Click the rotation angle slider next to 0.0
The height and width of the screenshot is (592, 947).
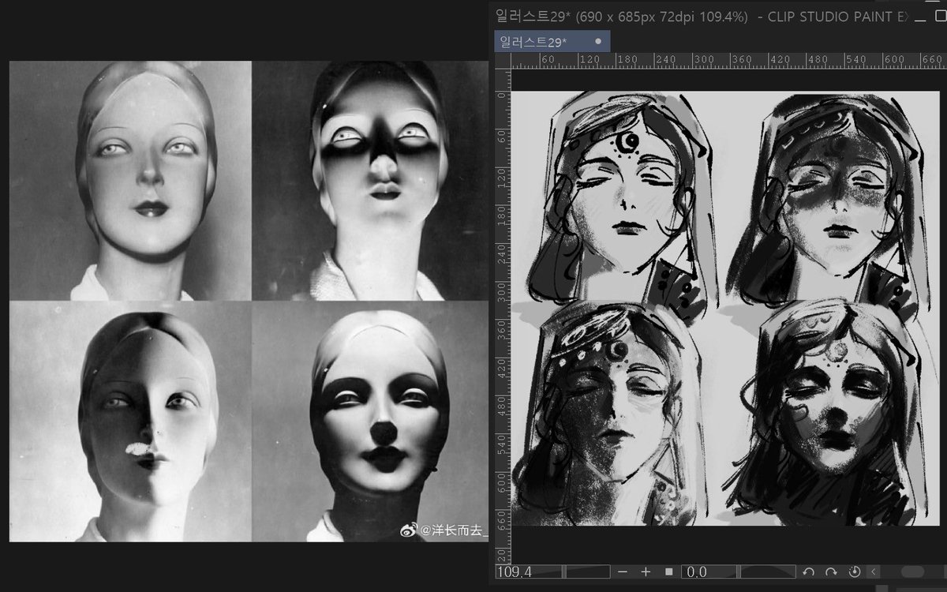pos(768,571)
